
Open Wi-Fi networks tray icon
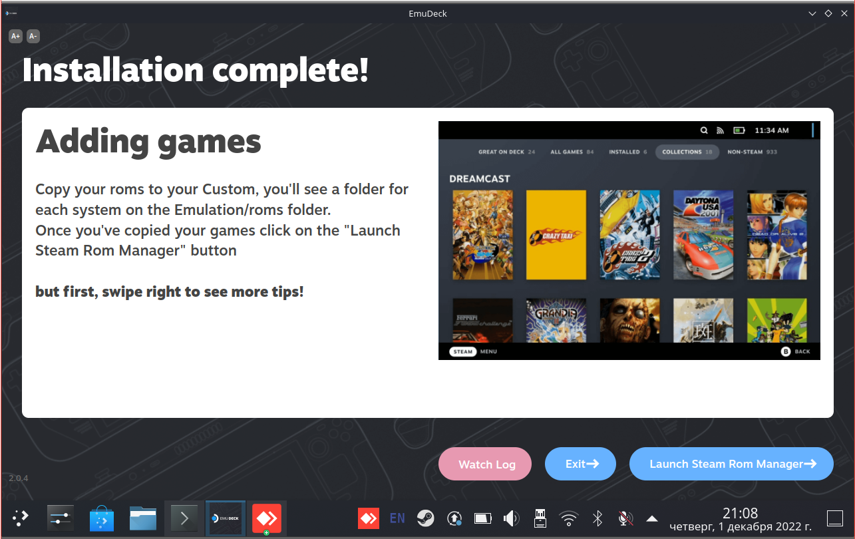pos(569,518)
